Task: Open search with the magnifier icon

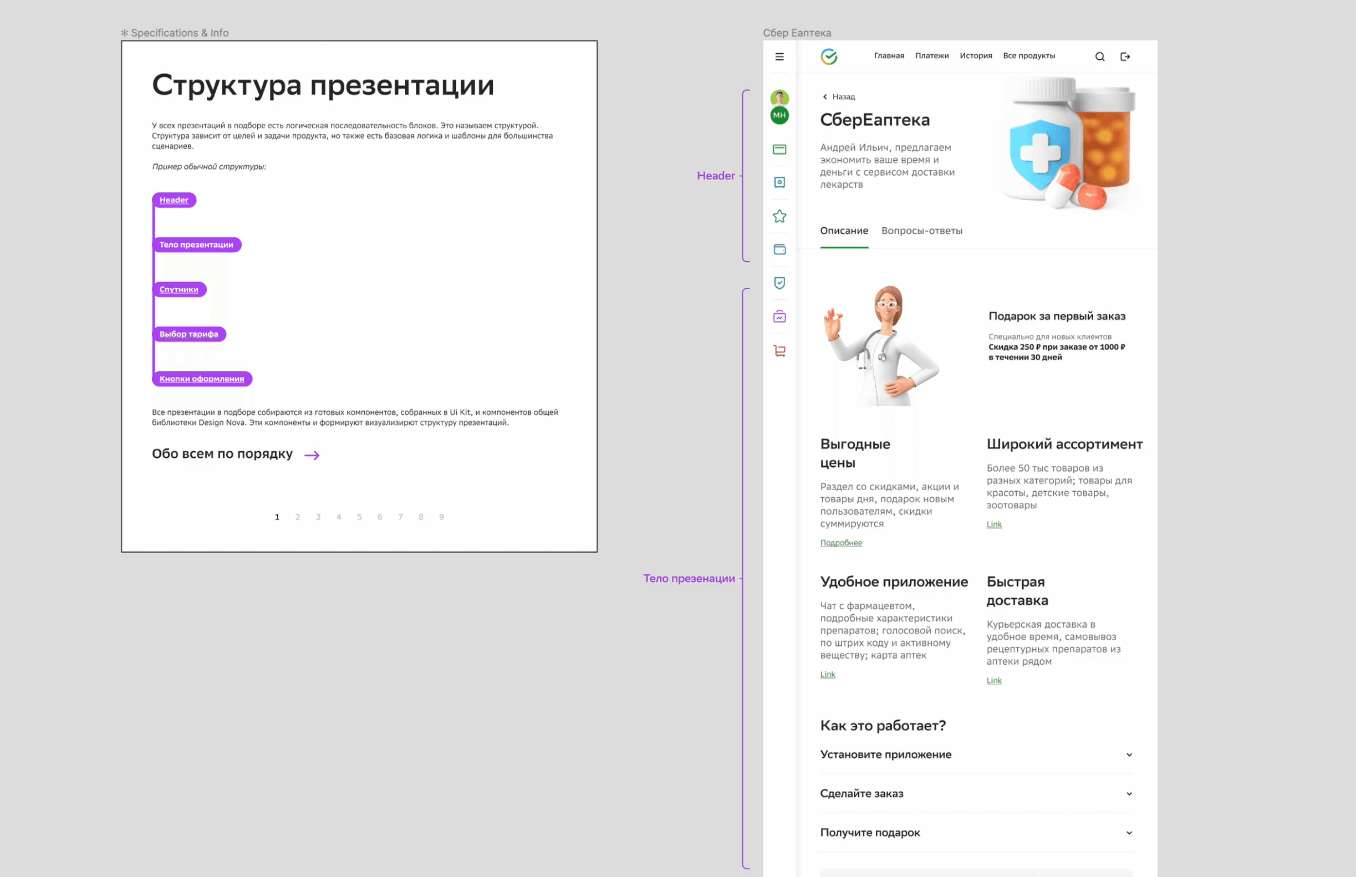Action: point(1100,57)
